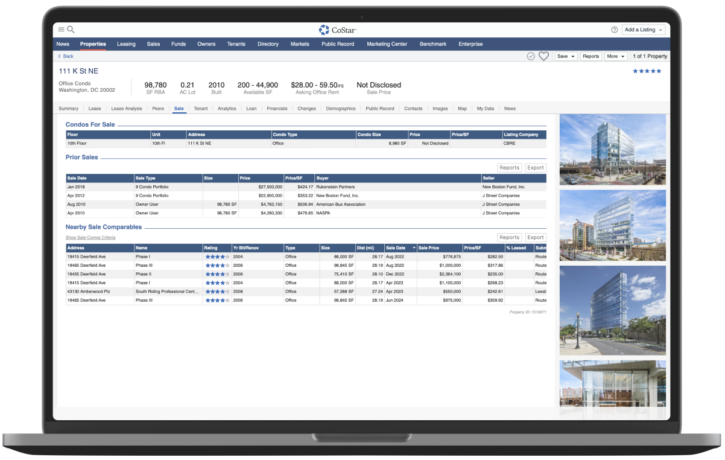This screenshot has width=725, height=460.
Task: Open the Leasing menu in navigation bar
Action: pyautogui.click(x=126, y=44)
